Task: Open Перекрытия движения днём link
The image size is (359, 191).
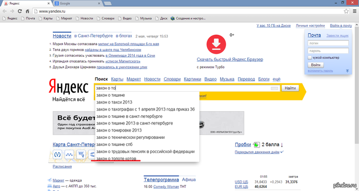Action: point(257,152)
